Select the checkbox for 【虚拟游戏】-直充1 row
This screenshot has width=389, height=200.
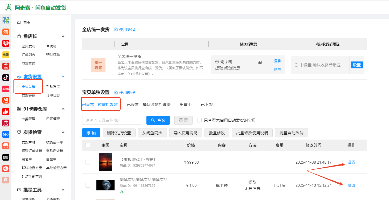coord(88,162)
